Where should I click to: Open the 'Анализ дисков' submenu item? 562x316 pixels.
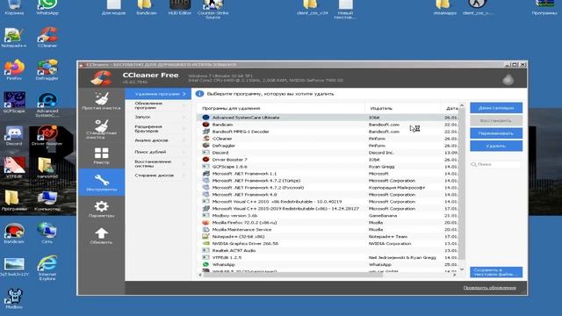pos(158,140)
